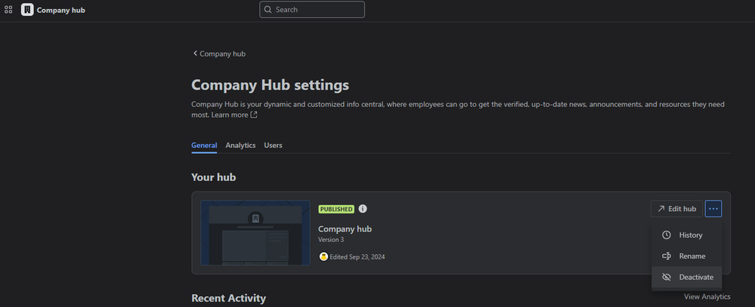Choose History from the menu
This screenshot has height=307, width=755.
pyautogui.click(x=687, y=235)
